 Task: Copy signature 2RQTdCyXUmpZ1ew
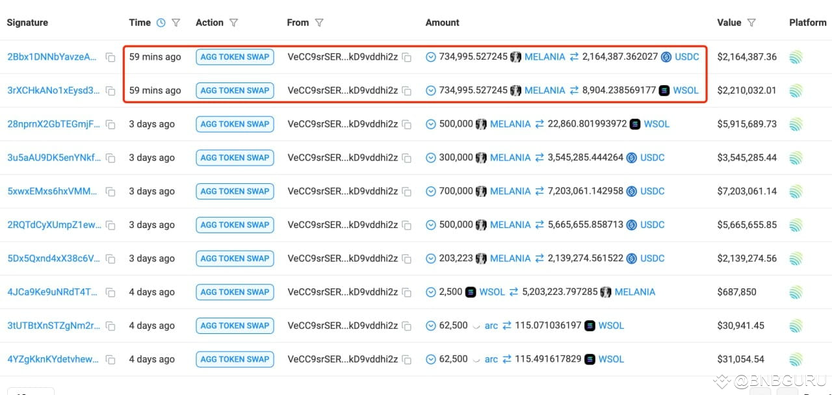110,225
